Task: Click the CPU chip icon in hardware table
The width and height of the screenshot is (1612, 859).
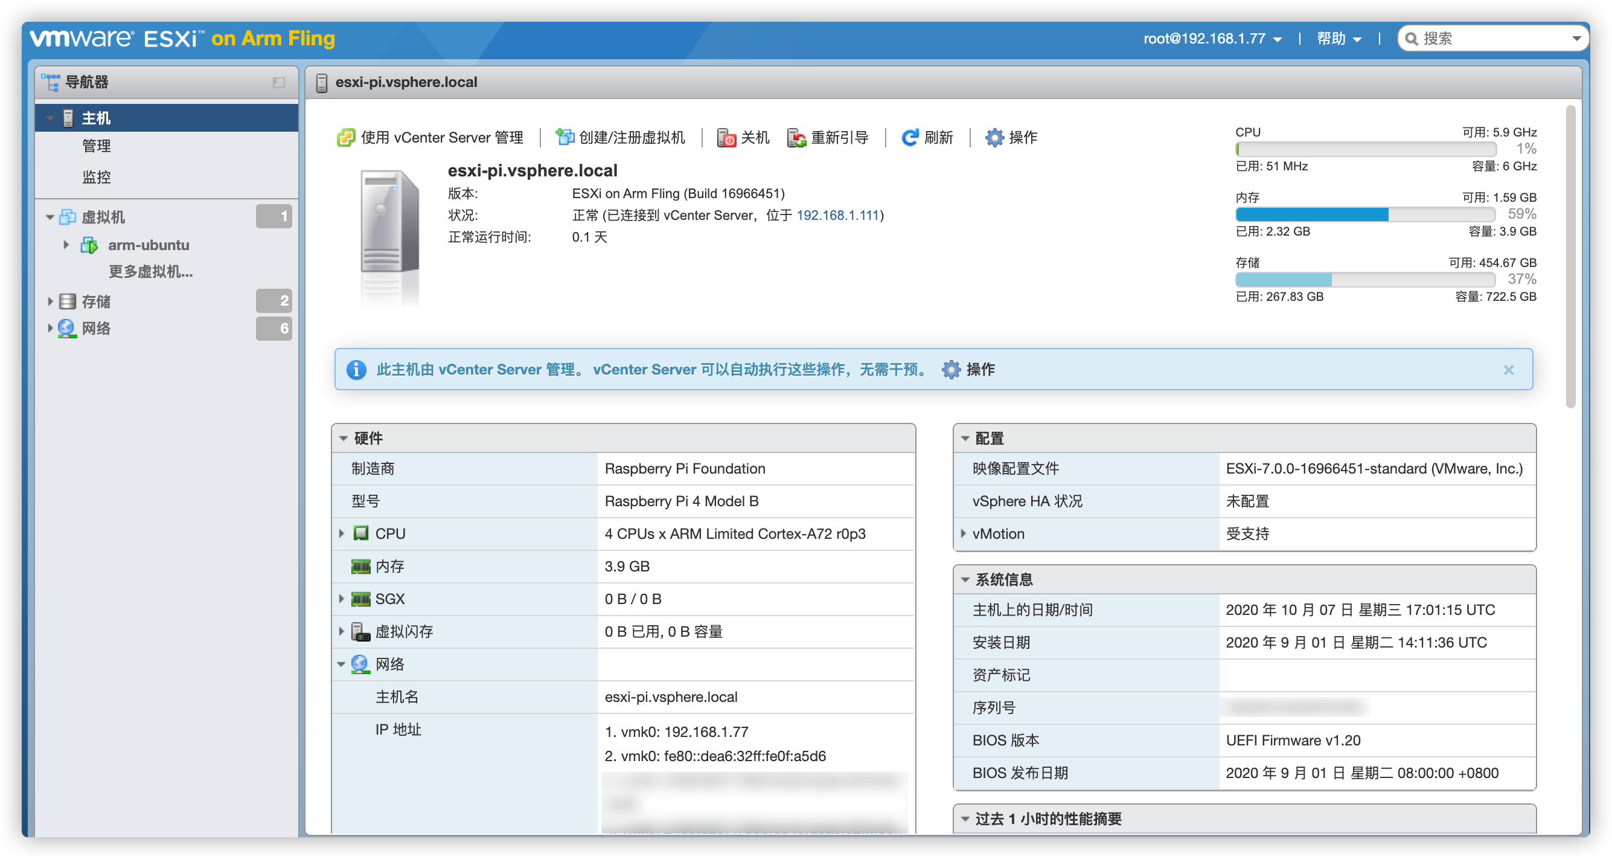Action: (x=360, y=533)
